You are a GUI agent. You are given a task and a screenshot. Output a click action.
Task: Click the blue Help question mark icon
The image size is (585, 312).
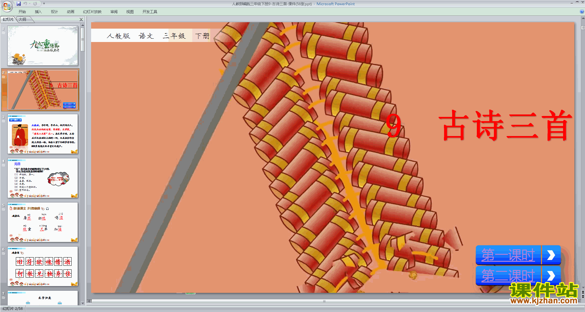point(582,12)
